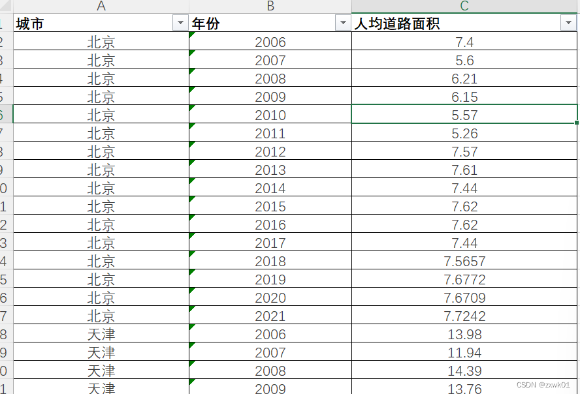580x394 pixels.
Task: Select the cell with value 6.21
Action: click(x=464, y=78)
